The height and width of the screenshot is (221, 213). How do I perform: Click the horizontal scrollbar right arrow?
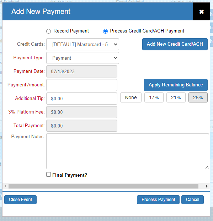tap(207, 186)
